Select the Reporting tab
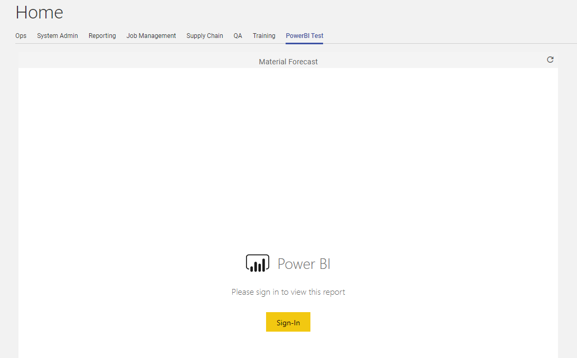This screenshot has width=577, height=358. tap(102, 36)
